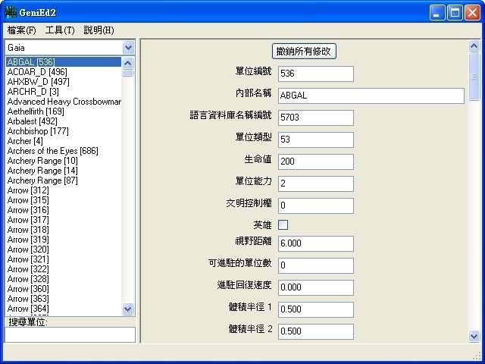Click the 語言資料庫名稱編號 field showing 5703
Viewport: 485px width, 364px height.
(x=316, y=118)
